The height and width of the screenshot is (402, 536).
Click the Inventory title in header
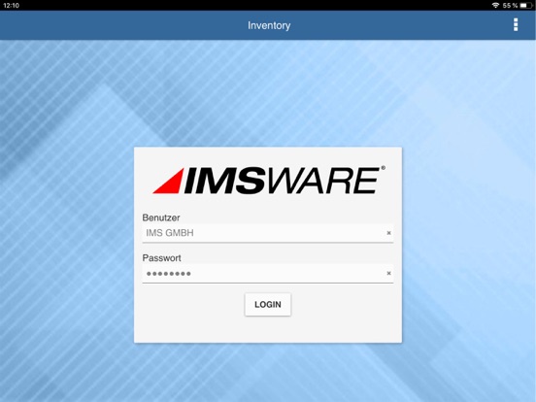(x=269, y=25)
